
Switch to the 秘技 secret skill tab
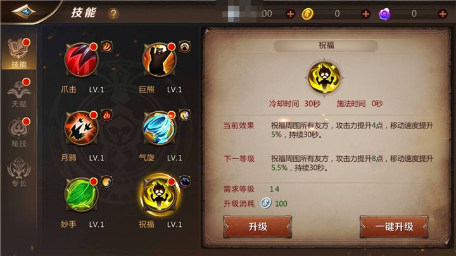(19, 132)
